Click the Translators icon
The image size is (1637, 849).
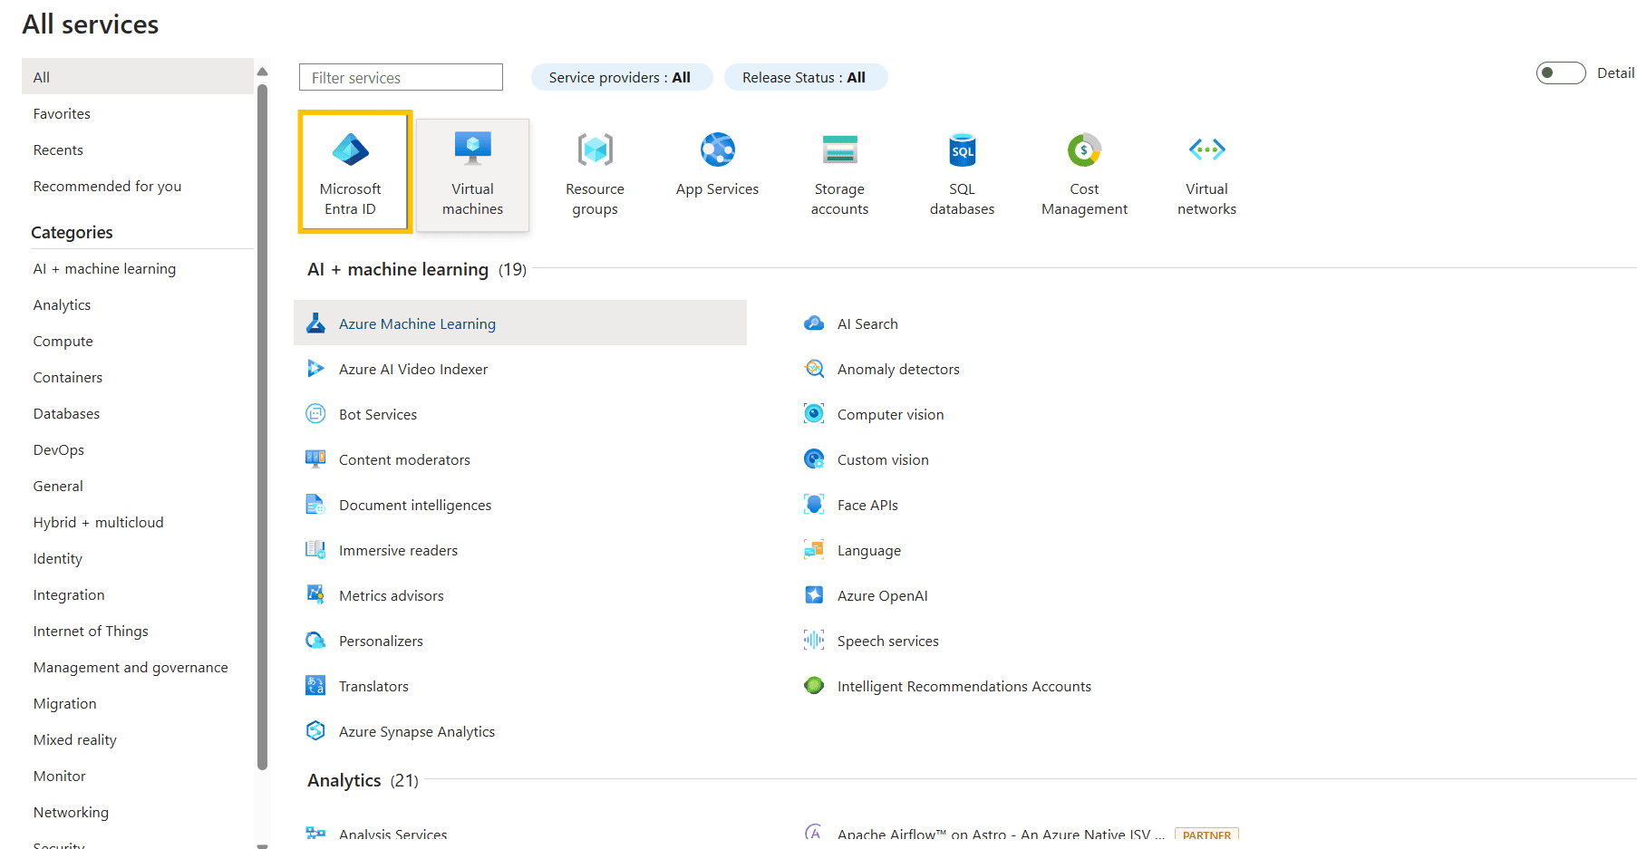[315, 686]
